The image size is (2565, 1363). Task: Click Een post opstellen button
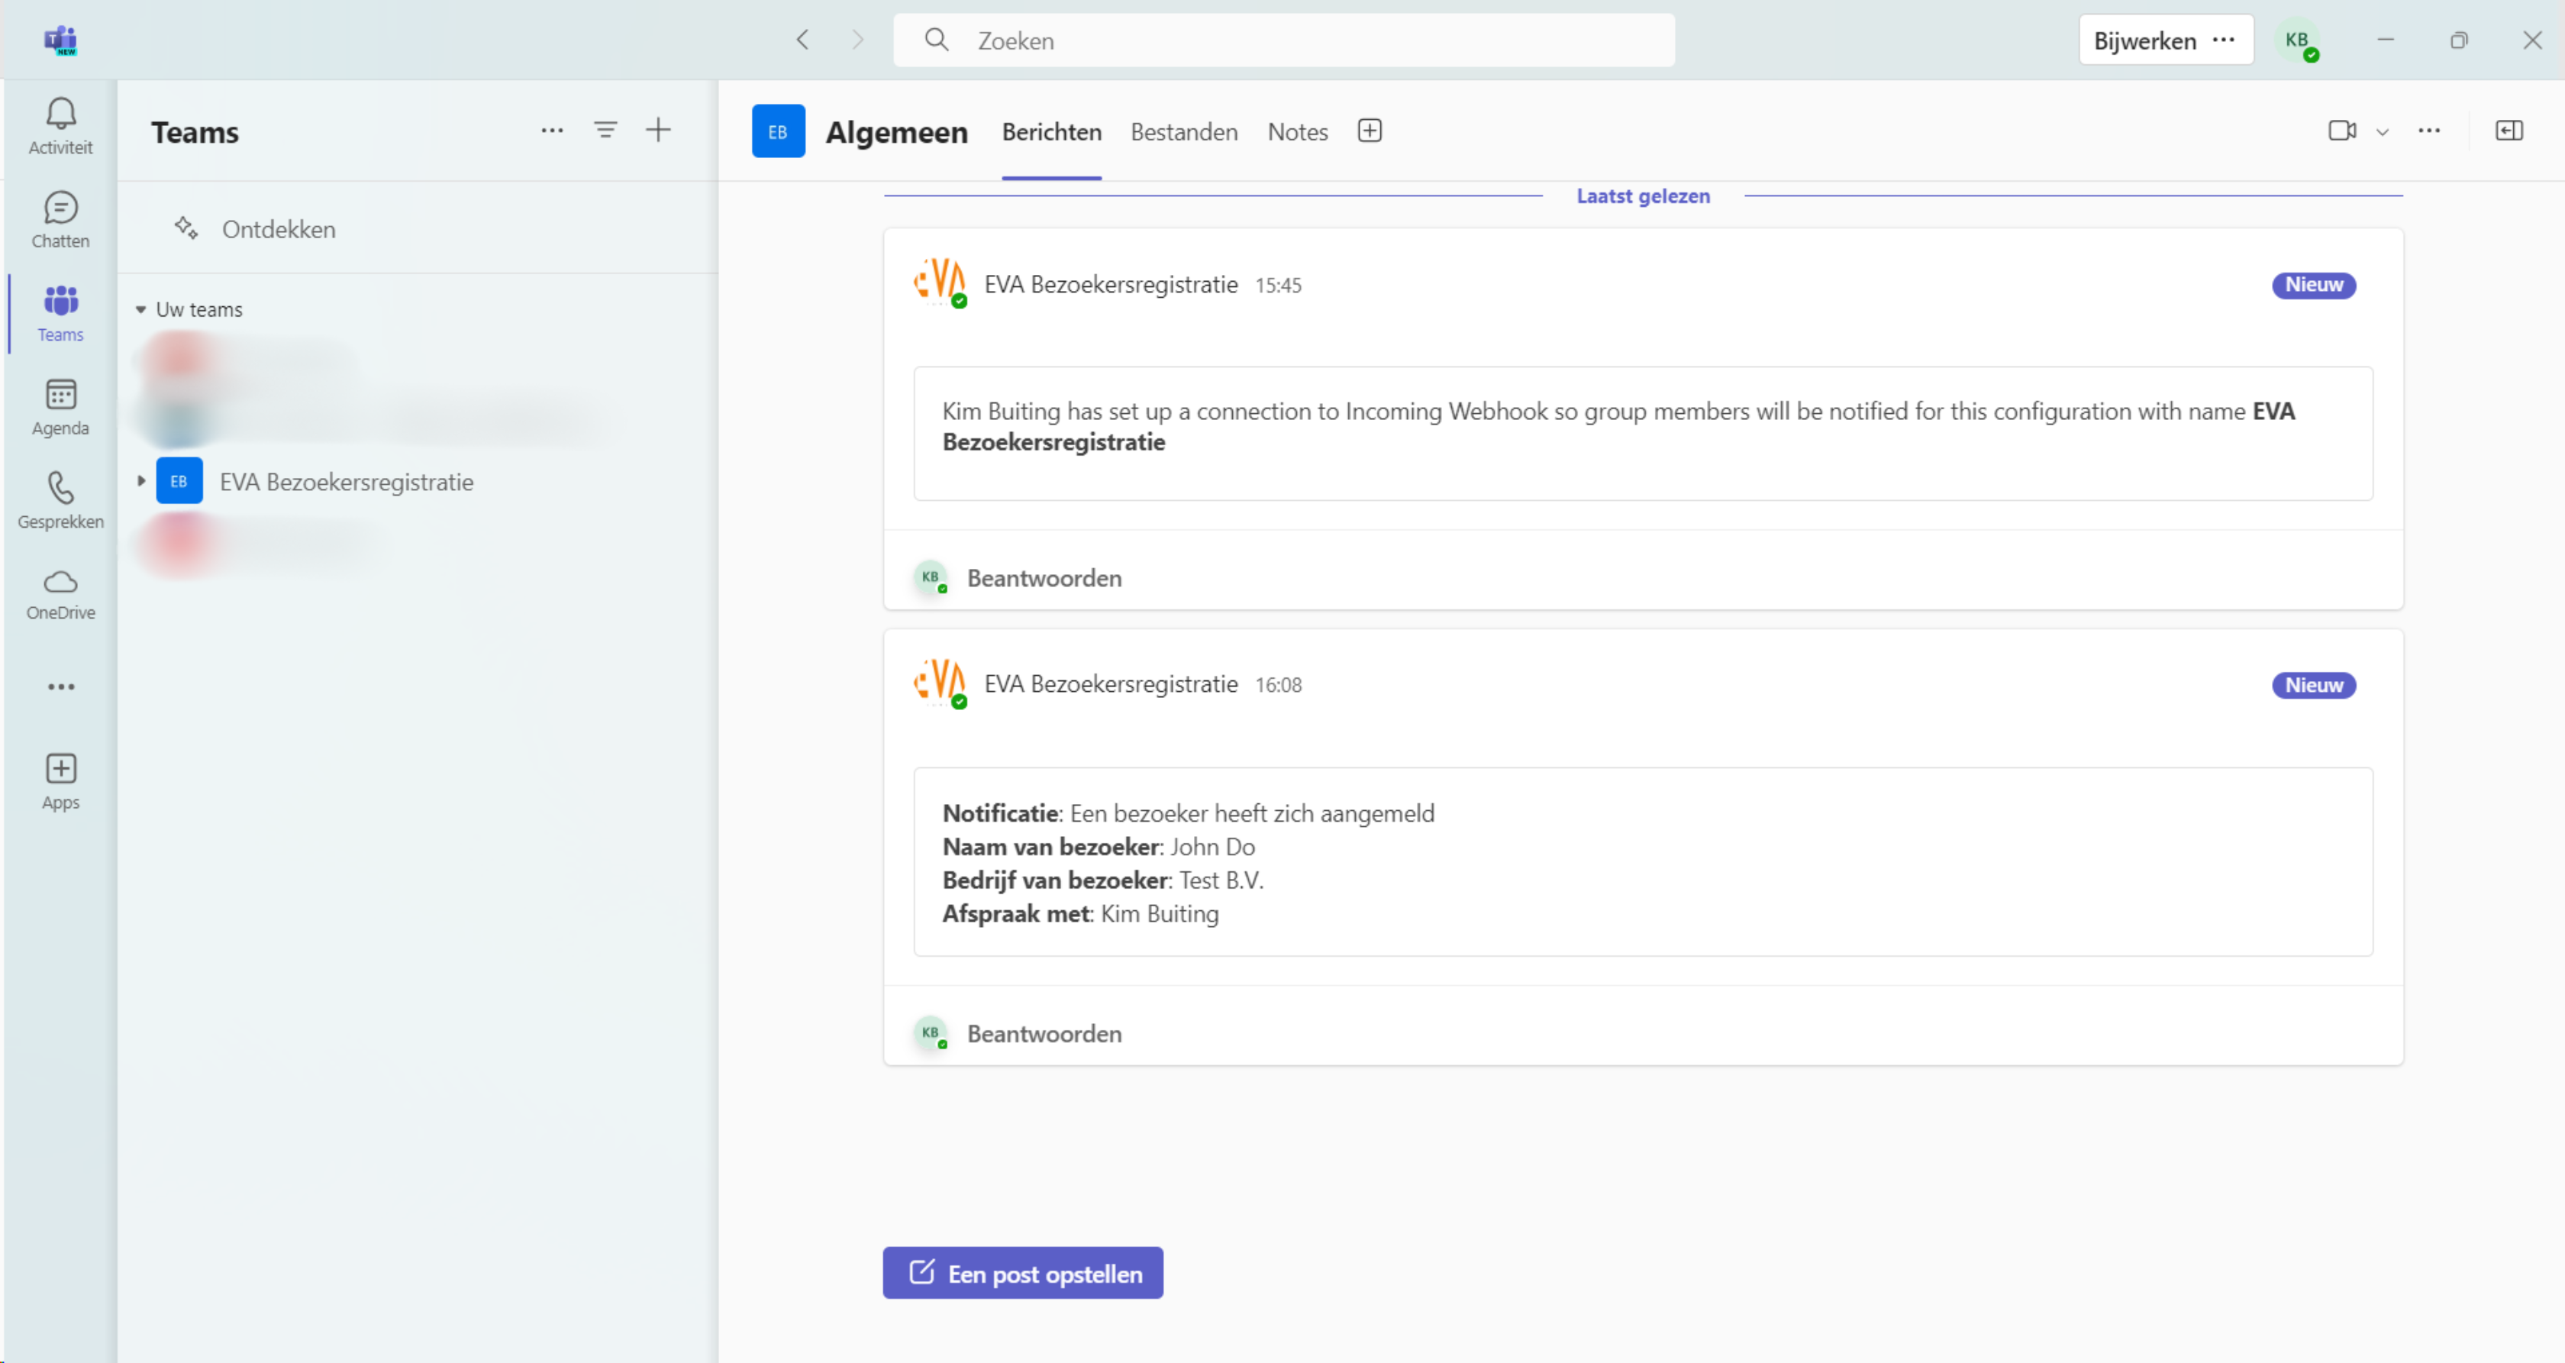click(1023, 1272)
